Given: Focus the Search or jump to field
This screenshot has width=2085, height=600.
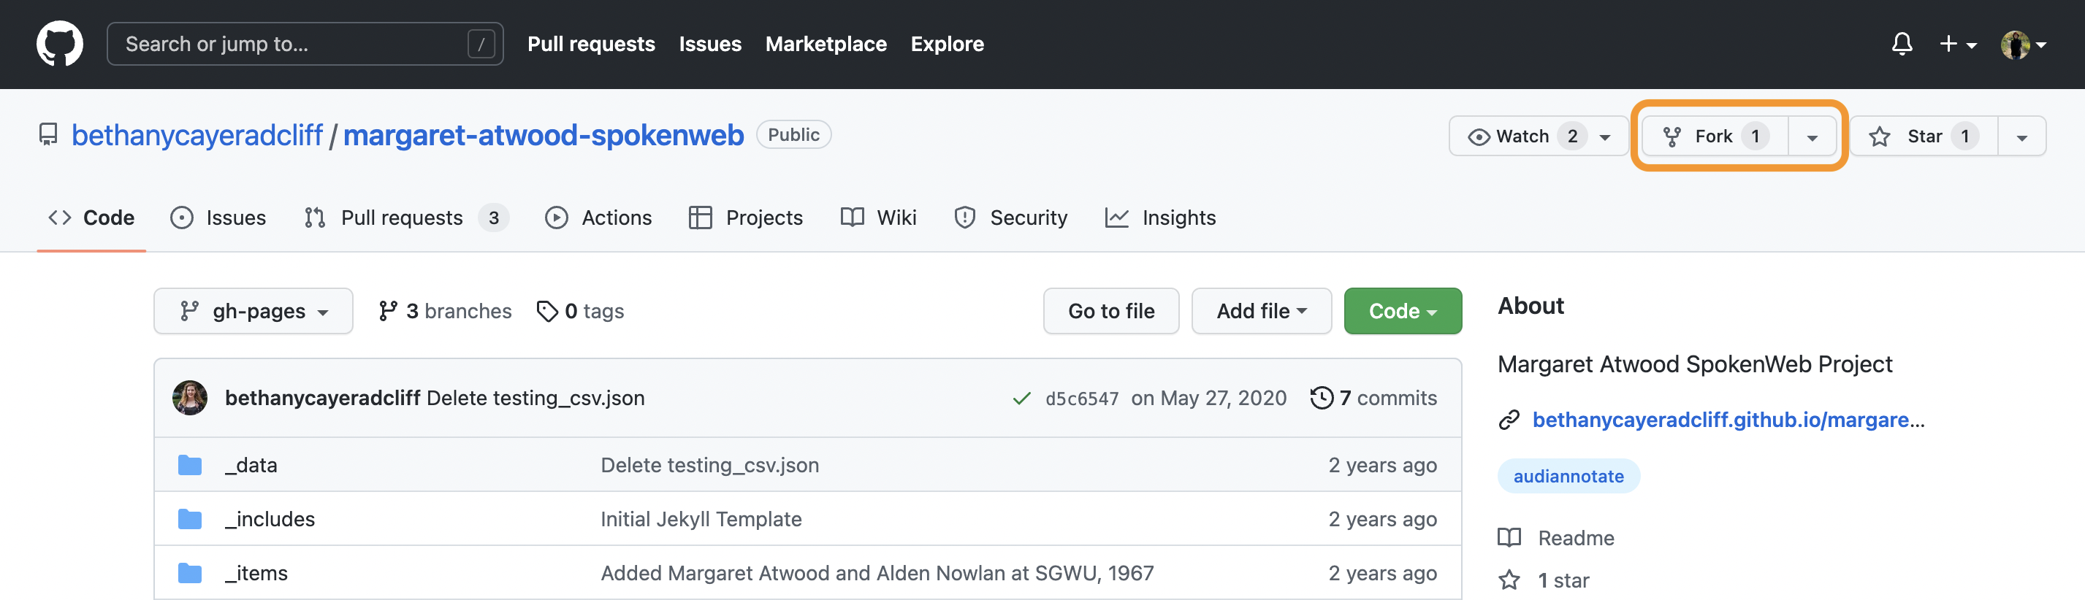Looking at the screenshot, I should [x=305, y=44].
